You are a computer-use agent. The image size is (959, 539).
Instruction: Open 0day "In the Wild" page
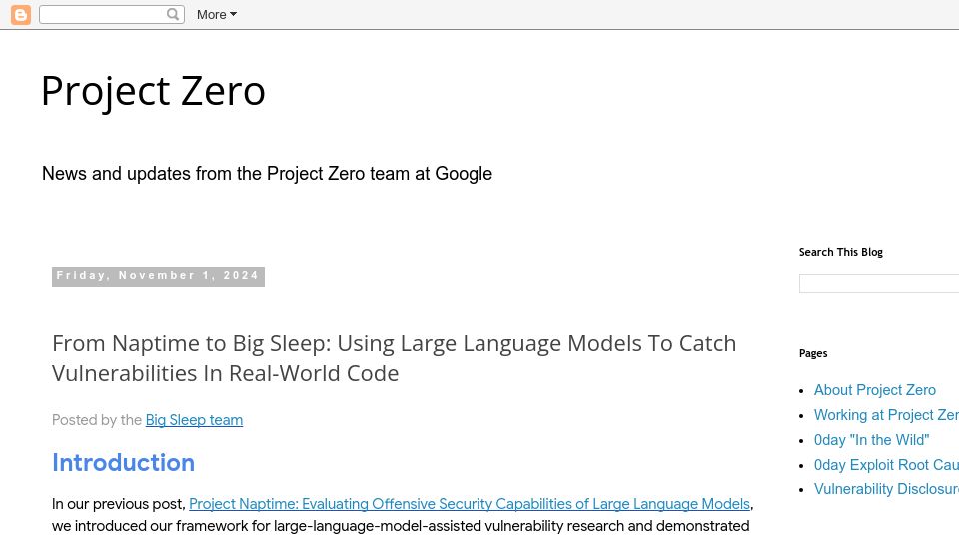pyautogui.click(x=871, y=440)
